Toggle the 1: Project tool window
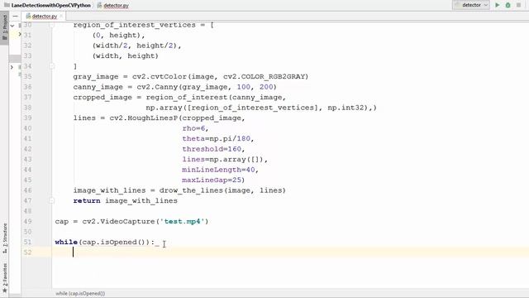Screen dimensions: 529x298 [4, 27]
